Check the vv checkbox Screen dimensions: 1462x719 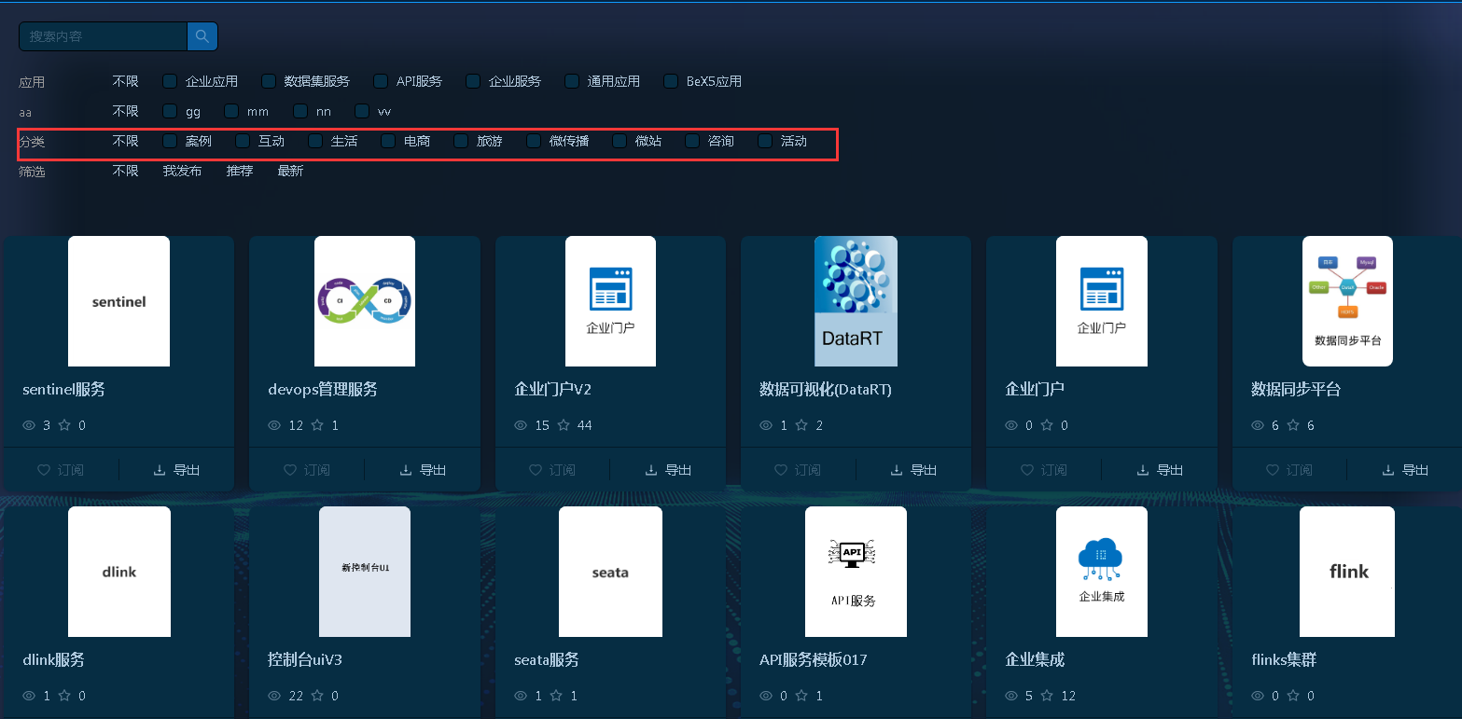pyautogui.click(x=362, y=111)
